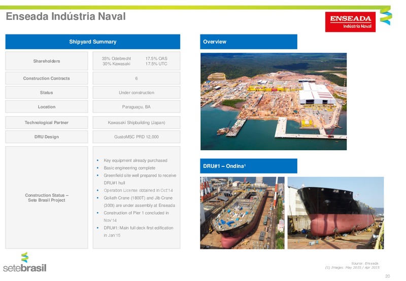
Task: Click the 'Paraguaçu, BA' location value
Action: 137,107
